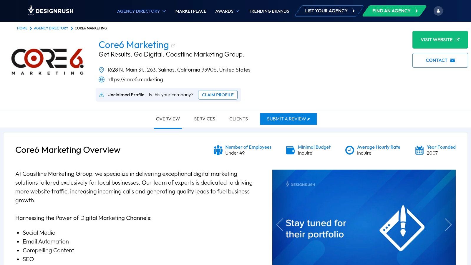Click the DesignRush flame logo
This screenshot has width=471, height=265.
[30, 11]
